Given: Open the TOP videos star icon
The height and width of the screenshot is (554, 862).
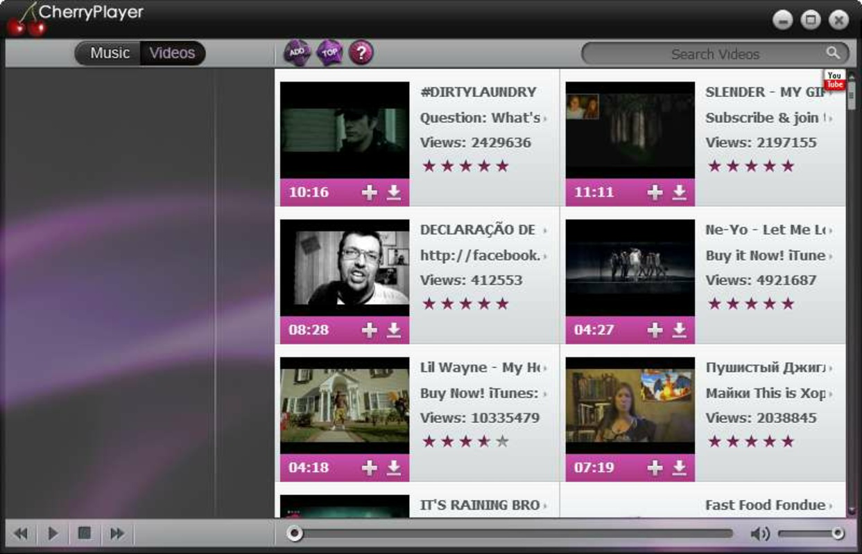Looking at the screenshot, I should 330,52.
